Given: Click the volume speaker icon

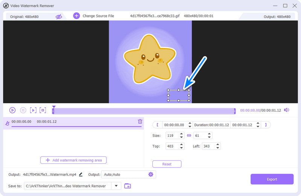Looking at the screenshot, I should point(287,110).
